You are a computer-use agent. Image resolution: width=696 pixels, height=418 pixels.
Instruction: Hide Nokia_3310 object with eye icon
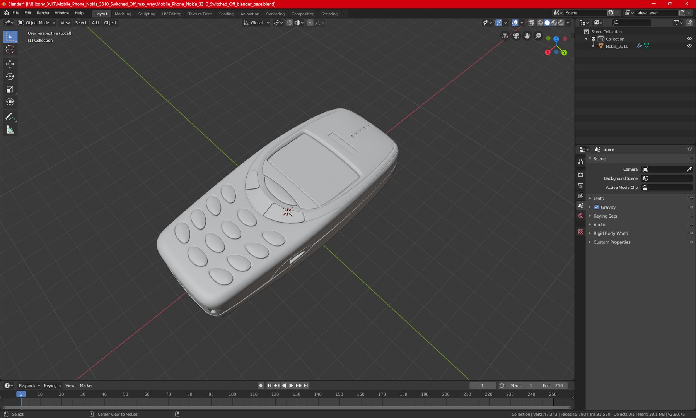coord(689,46)
